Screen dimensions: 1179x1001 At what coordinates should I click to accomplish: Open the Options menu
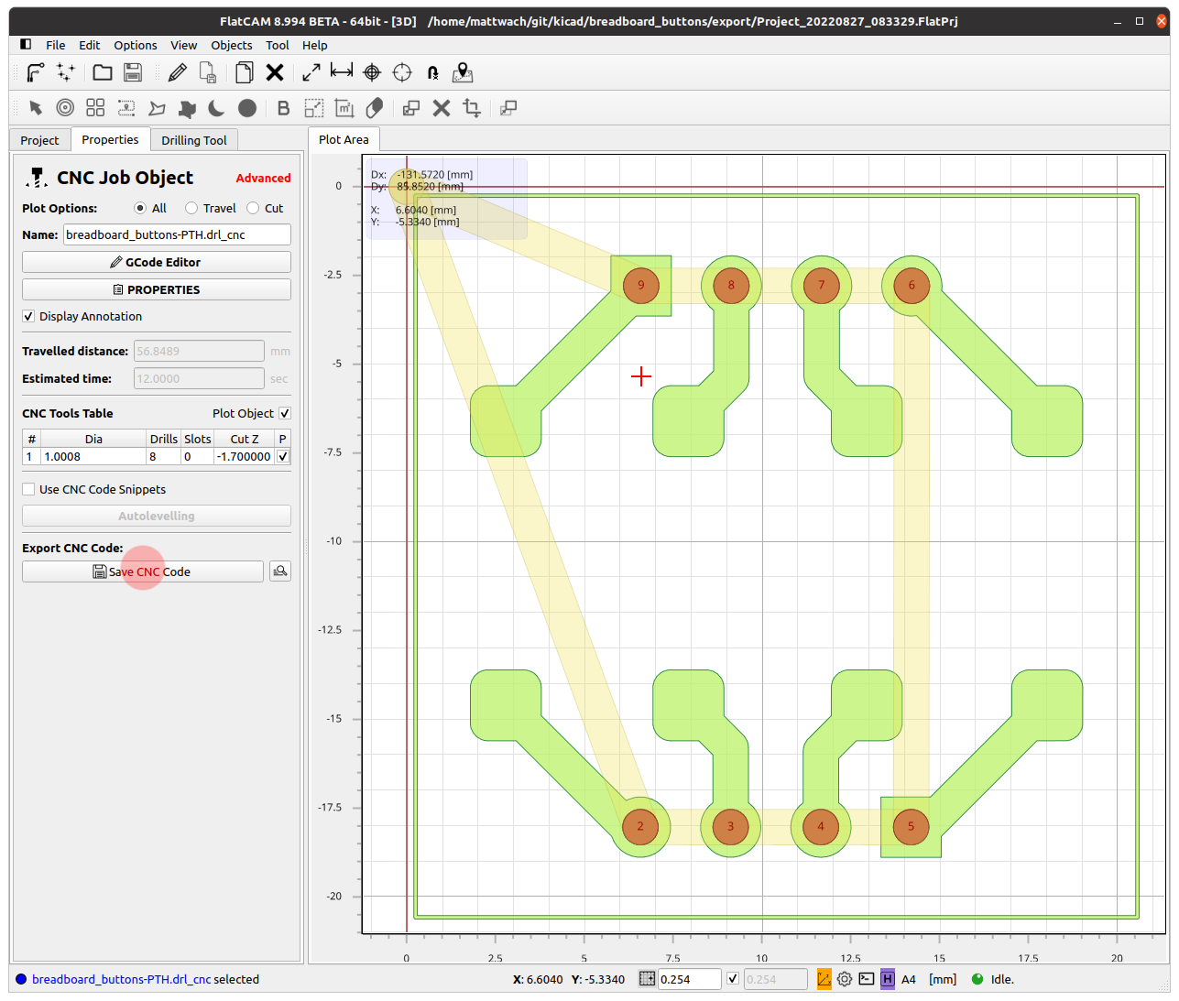click(135, 45)
